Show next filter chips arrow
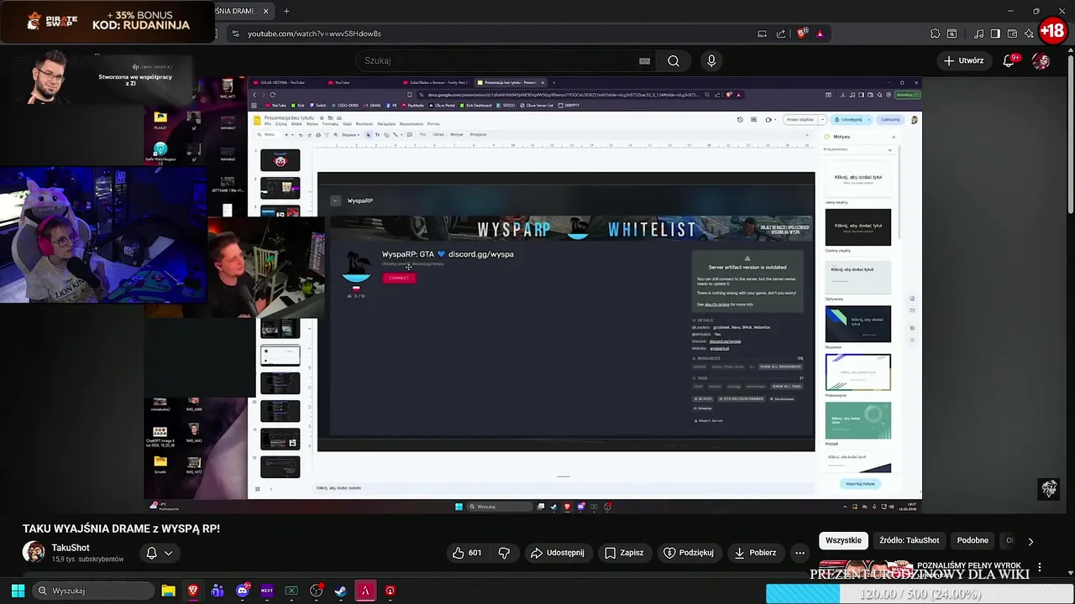Viewport: 1075px width, 604px height. click(x=1030, y=541)
